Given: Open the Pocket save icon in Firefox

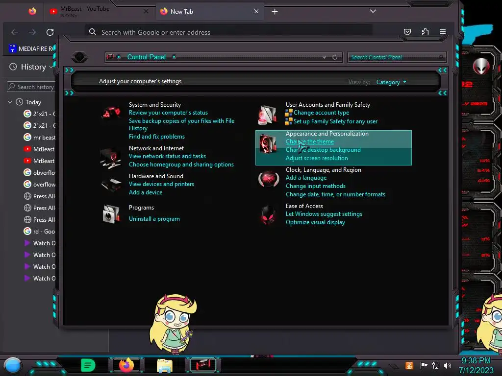Looking at the screenshot, I should coord(407,32).
